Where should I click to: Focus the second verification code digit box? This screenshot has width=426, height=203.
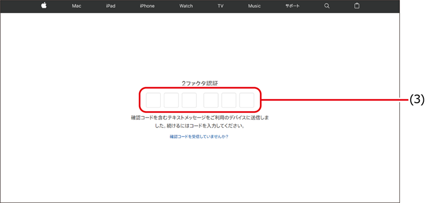(x=171, y=100)
